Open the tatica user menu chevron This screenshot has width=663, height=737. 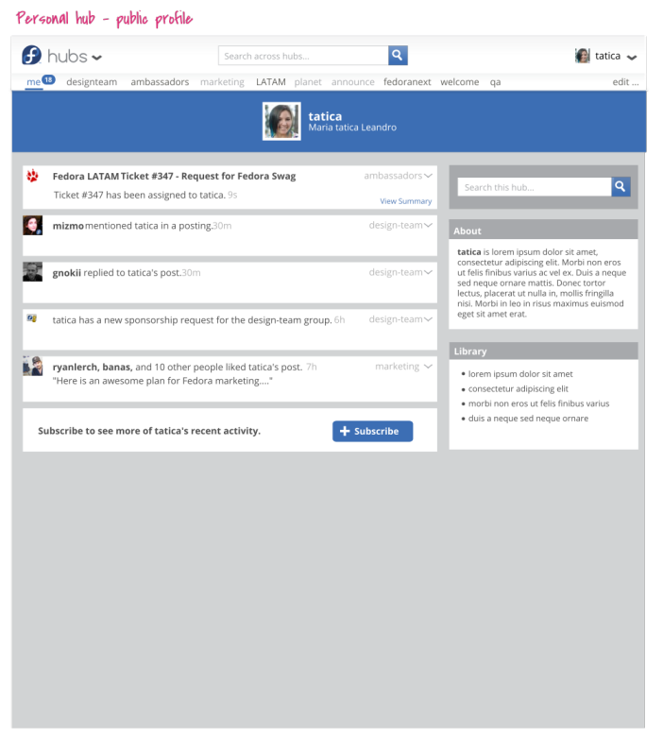[632, 58]
